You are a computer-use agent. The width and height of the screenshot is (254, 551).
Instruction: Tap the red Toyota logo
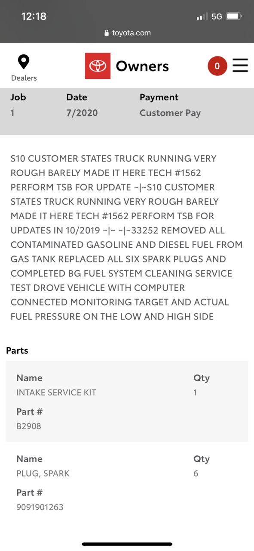click(98, 66)
